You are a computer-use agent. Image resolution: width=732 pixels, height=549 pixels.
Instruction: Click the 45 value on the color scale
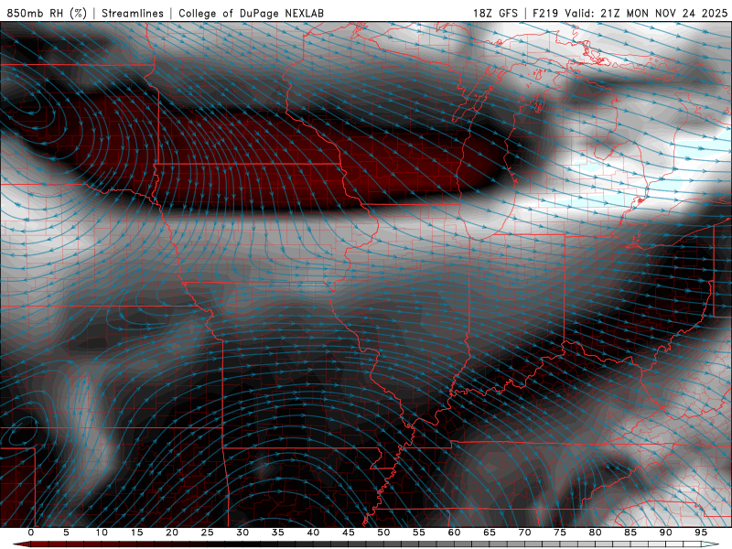(x=349, y=533)
